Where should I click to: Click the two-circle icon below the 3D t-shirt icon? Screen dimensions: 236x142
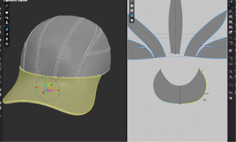[x=7, y=18]
